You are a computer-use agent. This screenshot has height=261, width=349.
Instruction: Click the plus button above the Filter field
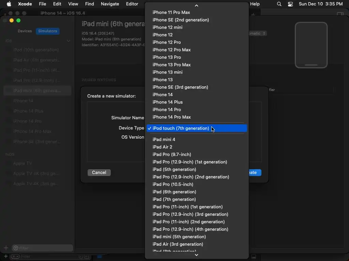click(x=6, y=248)
